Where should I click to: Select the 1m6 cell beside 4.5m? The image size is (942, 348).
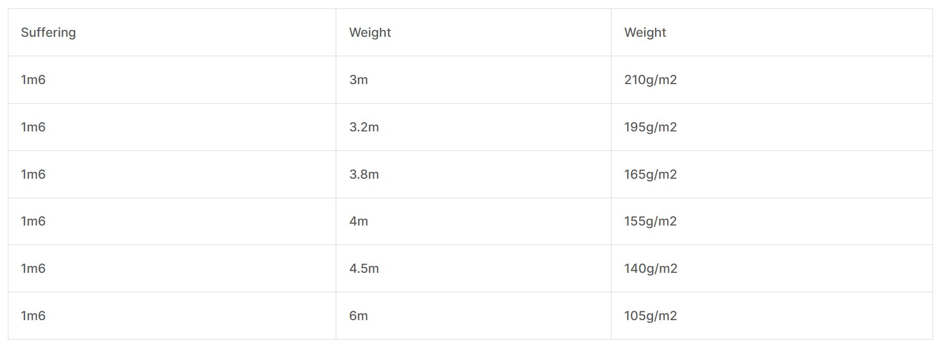click(33, 269)
